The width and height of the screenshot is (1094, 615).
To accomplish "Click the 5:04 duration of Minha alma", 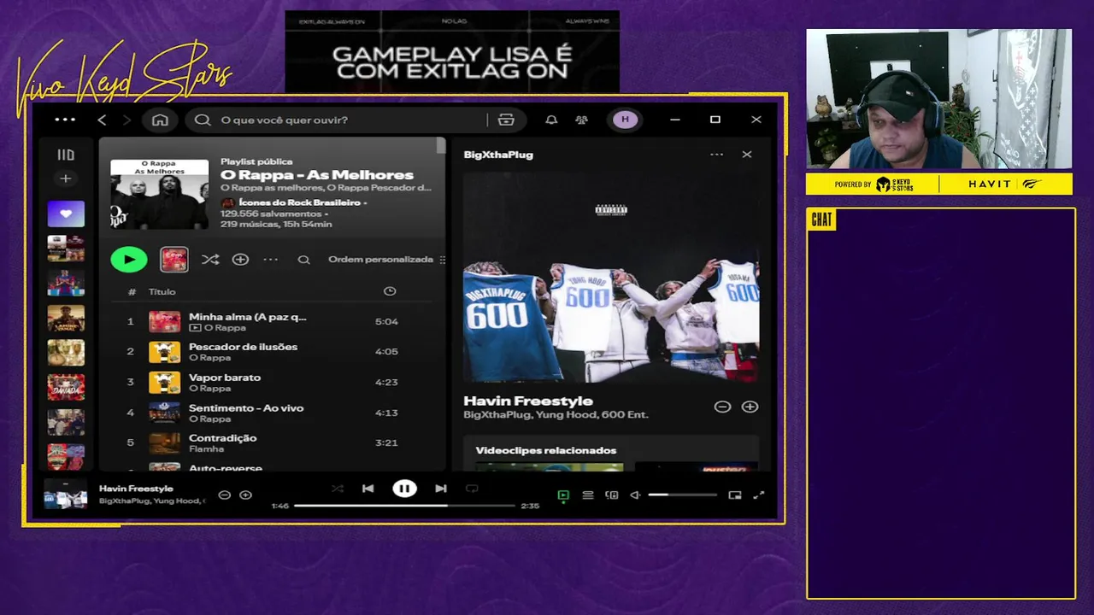I will [386, 321].
